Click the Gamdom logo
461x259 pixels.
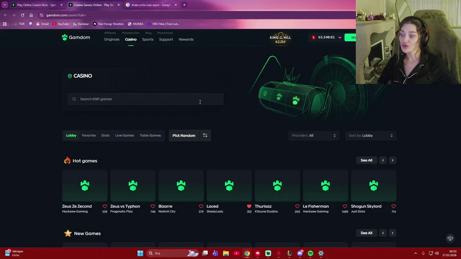click(x=76, y=37)
